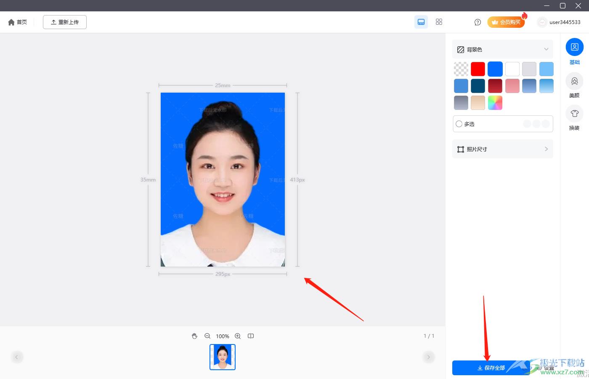Select the portrait photo thumbnail
The image size is (589, 379).
click(x=223, y=357)
